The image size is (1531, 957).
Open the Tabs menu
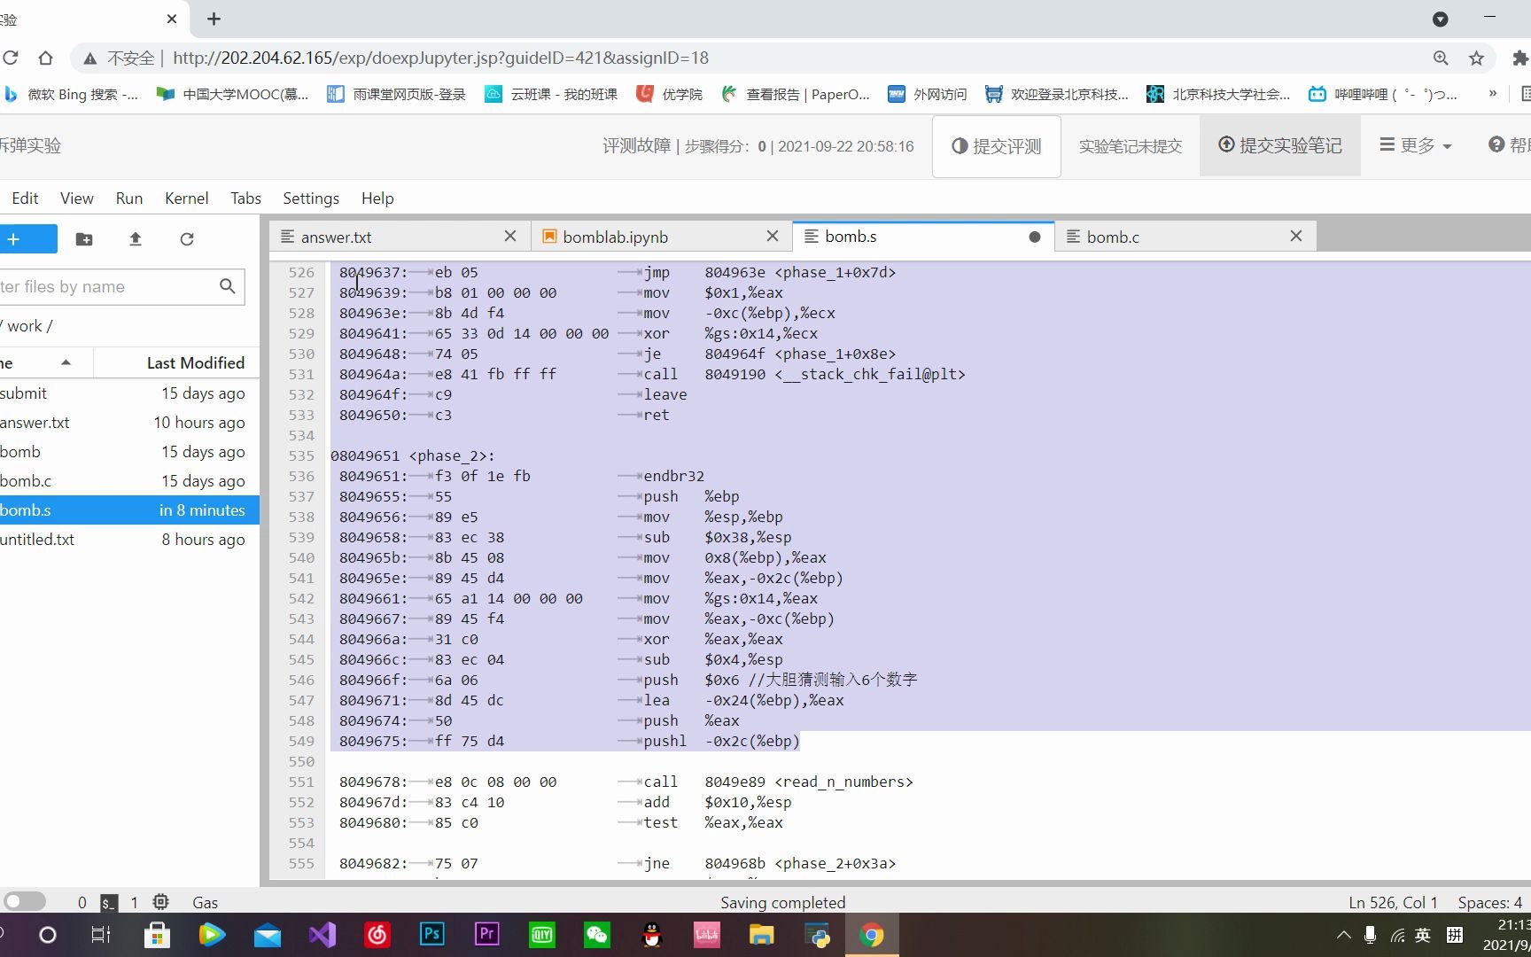245,198
